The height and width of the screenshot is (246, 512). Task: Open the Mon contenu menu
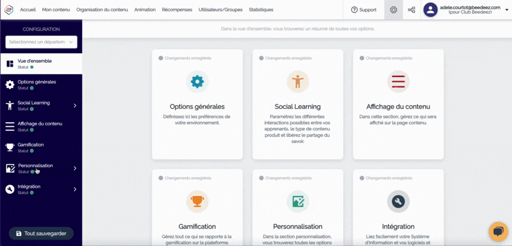coord(57,10)
